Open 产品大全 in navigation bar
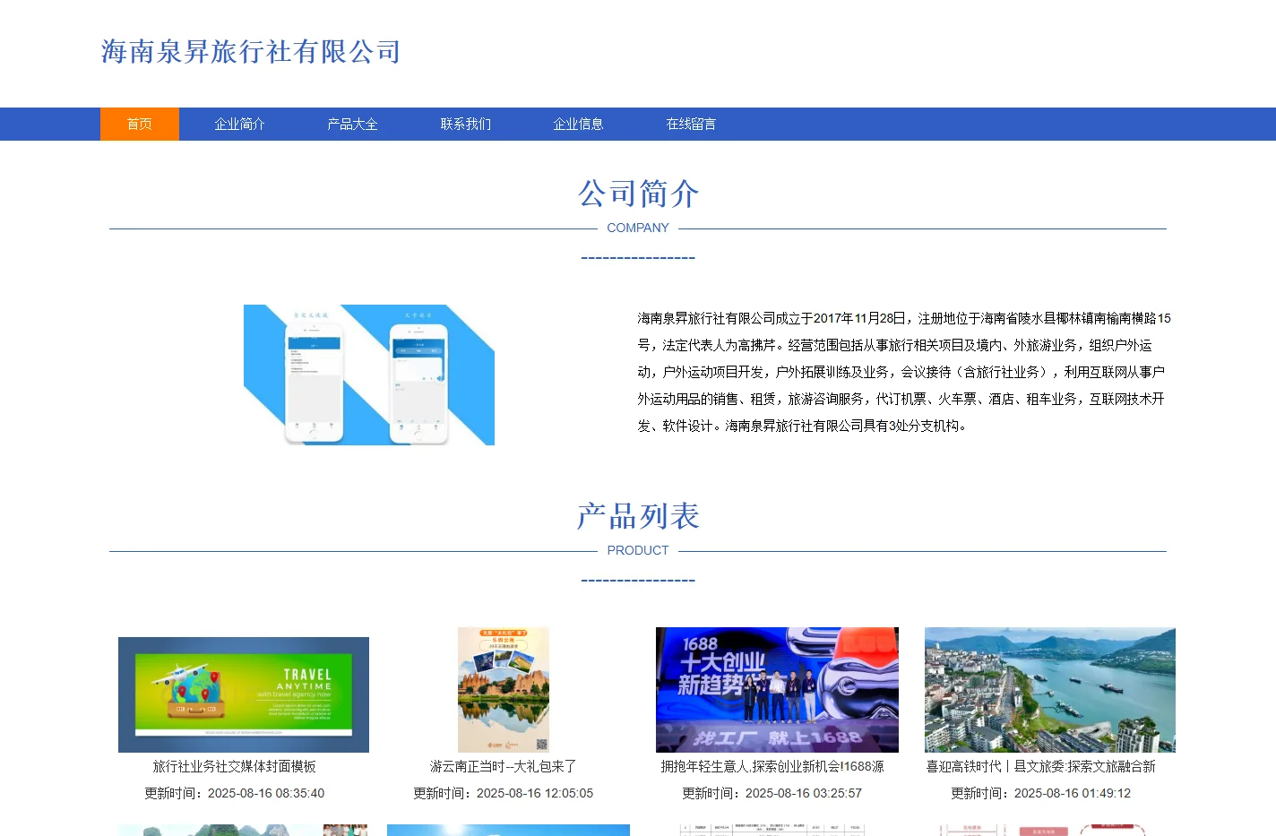Image resolution: width=1276 pixels, height=836 pixels. click(352, 124)
